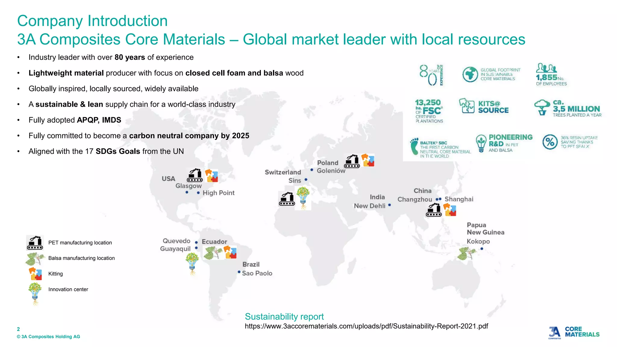Select the Sins location dot in Switzerland
The height and width of the screenshot is (347, 617).
click(306, 180)
